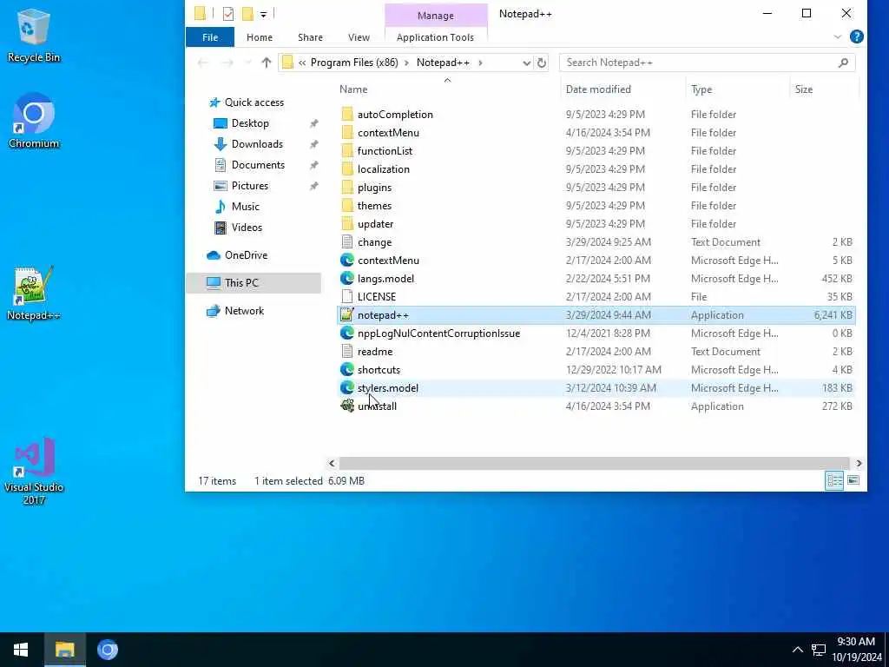Click the Edge icon beside langs.model
This screenshot has width=889, height=667.
coord(347,279)
